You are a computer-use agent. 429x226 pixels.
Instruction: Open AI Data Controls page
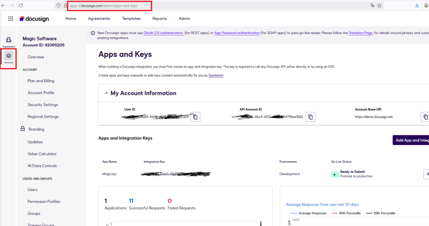(x=42, y=166)
